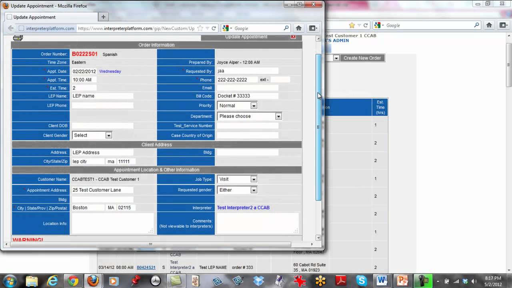Open Adobe Acrobat from taskbar
This screenshot has height=288, width=512.
[x=341, y=281]
